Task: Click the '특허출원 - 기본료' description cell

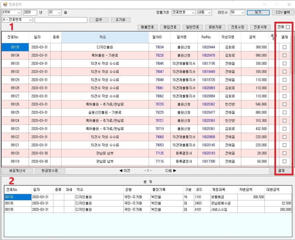Action: coord(105,55)
